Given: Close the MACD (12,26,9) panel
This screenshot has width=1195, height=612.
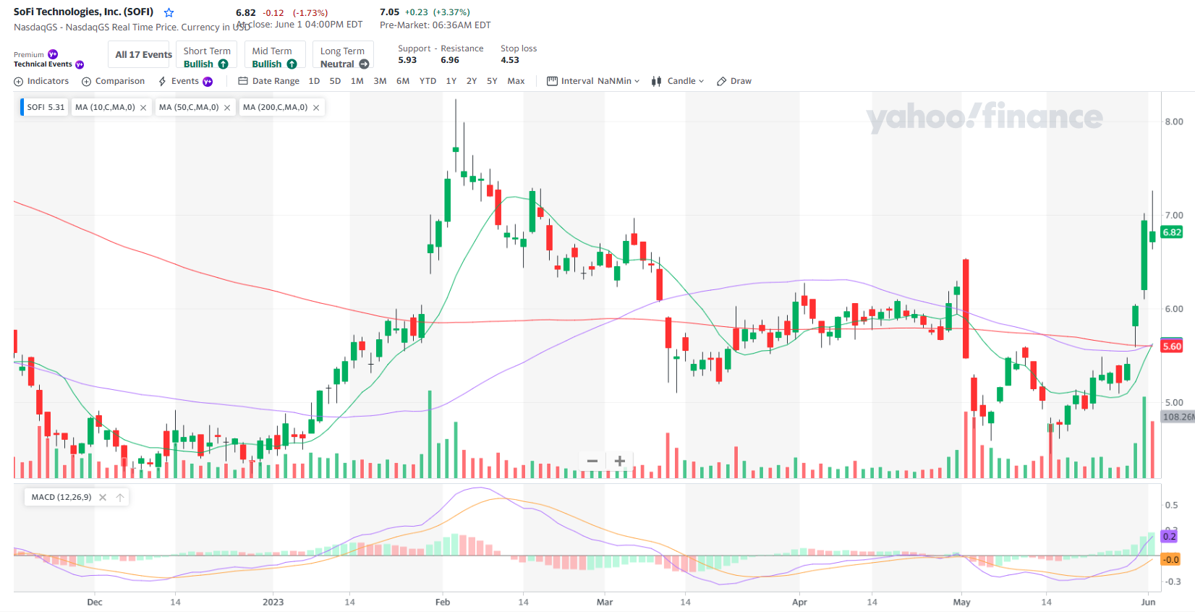Looking at the screenshot, I should (x=103, y=497).
